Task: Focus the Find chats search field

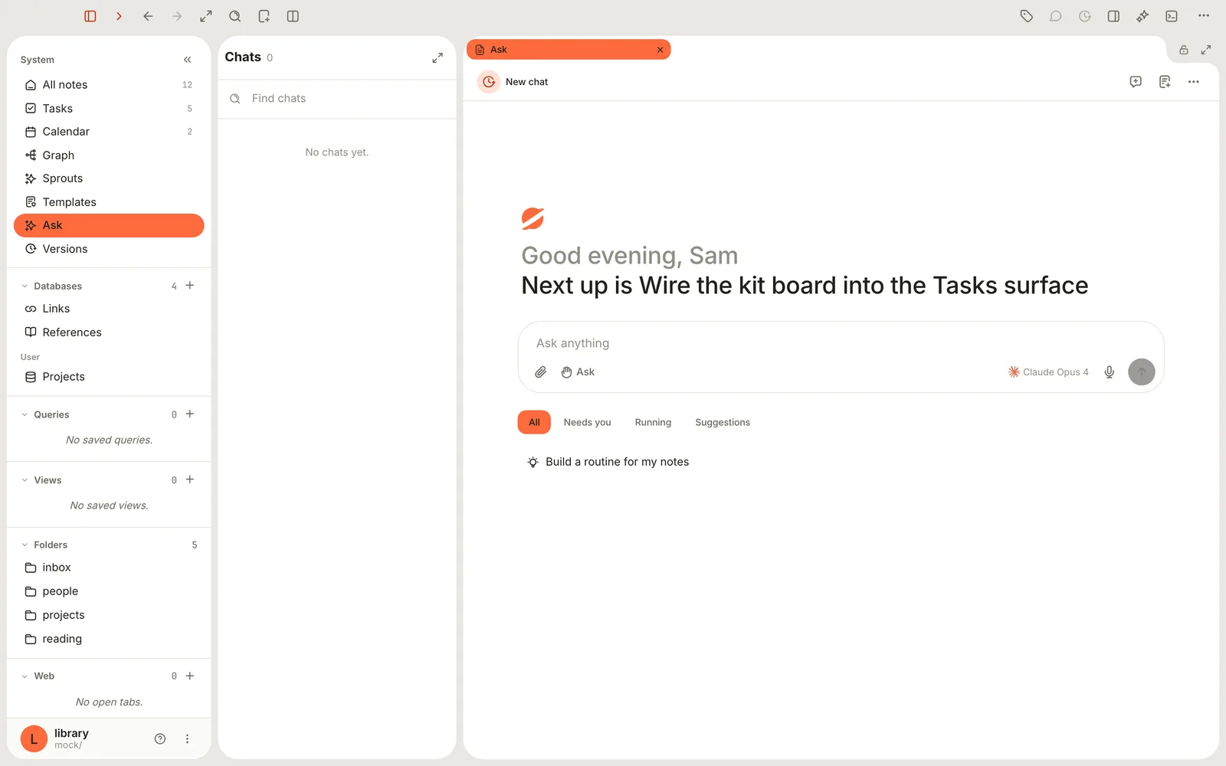Action: point(337,99)
